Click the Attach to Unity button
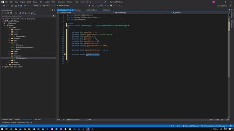 [63, 6]
